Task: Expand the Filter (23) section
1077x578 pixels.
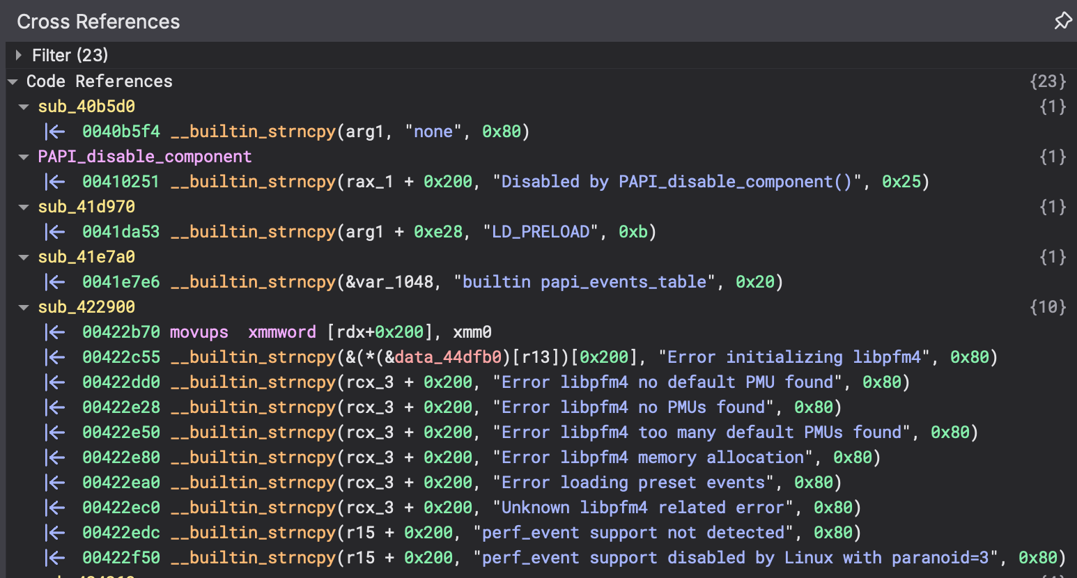Action: [17, 55]
